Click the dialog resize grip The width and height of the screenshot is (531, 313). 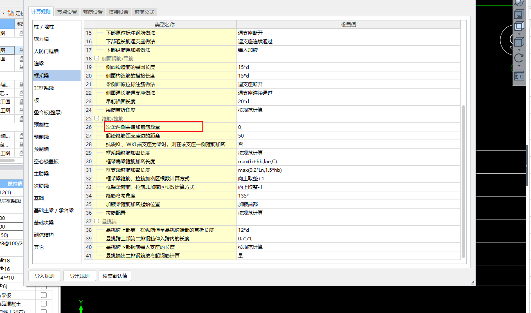coord(473,282)
